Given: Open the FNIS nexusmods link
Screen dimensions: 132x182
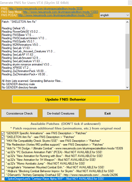Looking at the screenshot, I should (x=46, y=9).
